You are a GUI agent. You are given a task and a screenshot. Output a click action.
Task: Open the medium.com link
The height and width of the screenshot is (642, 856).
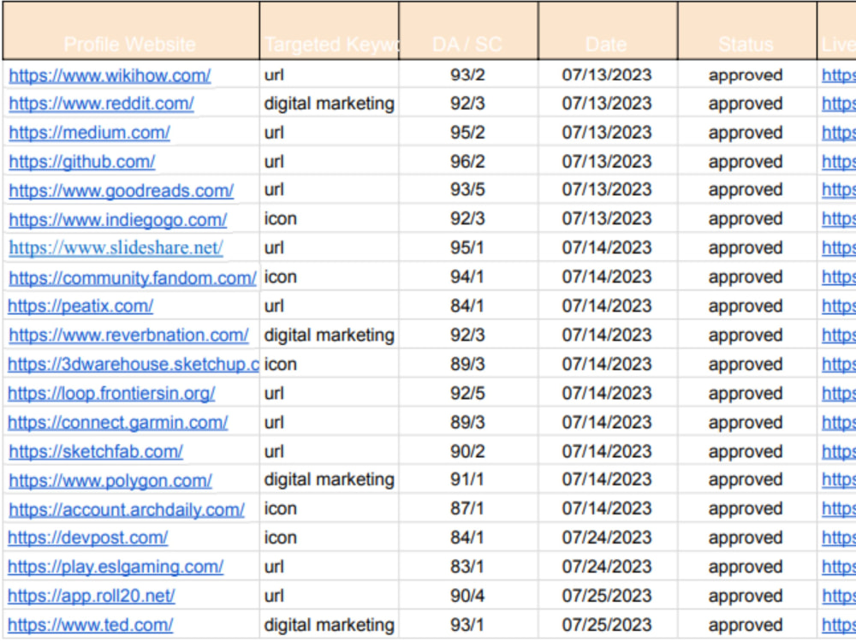click(x=90, y=133)
